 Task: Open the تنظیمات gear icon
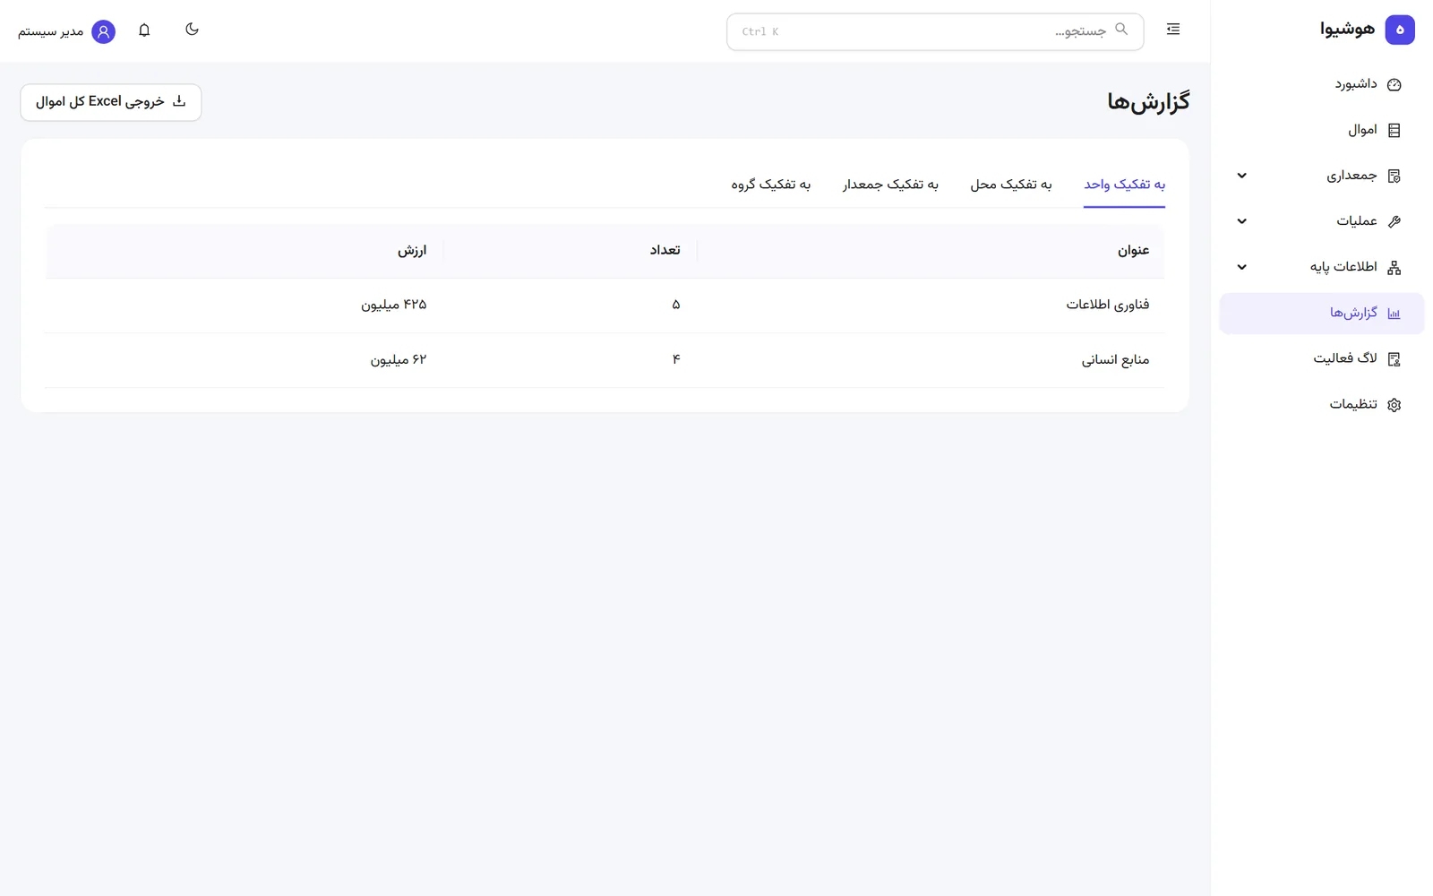[1394, 405]
